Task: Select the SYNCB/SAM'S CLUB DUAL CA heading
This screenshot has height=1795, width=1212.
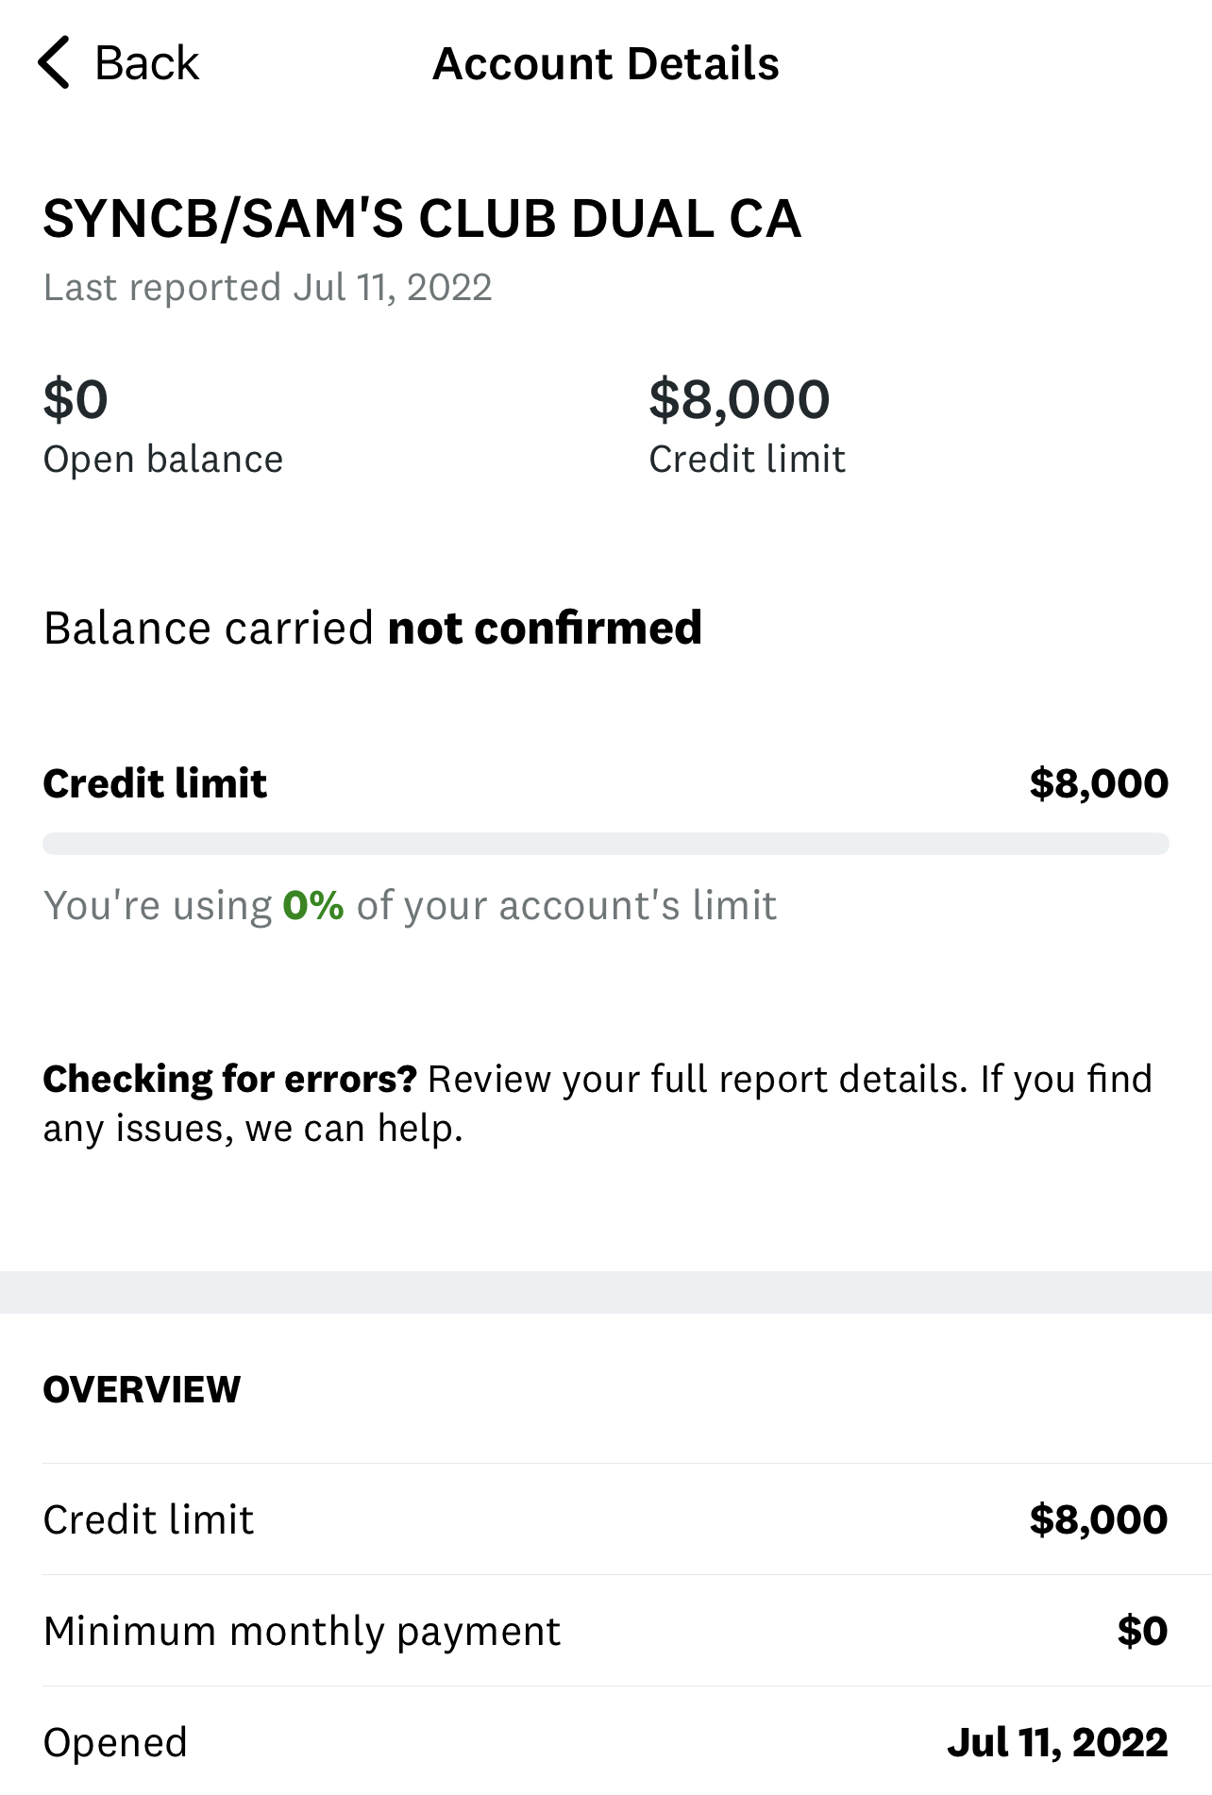Action: click(x=422, y=219)
